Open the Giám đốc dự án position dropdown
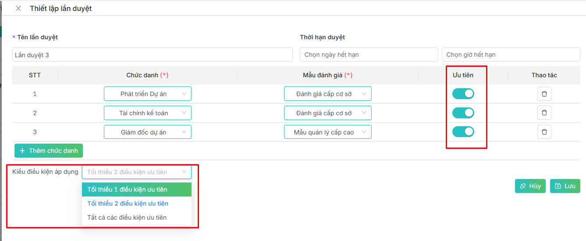The width and height of the screenshot is (586, 241). (x=147, y=132)
